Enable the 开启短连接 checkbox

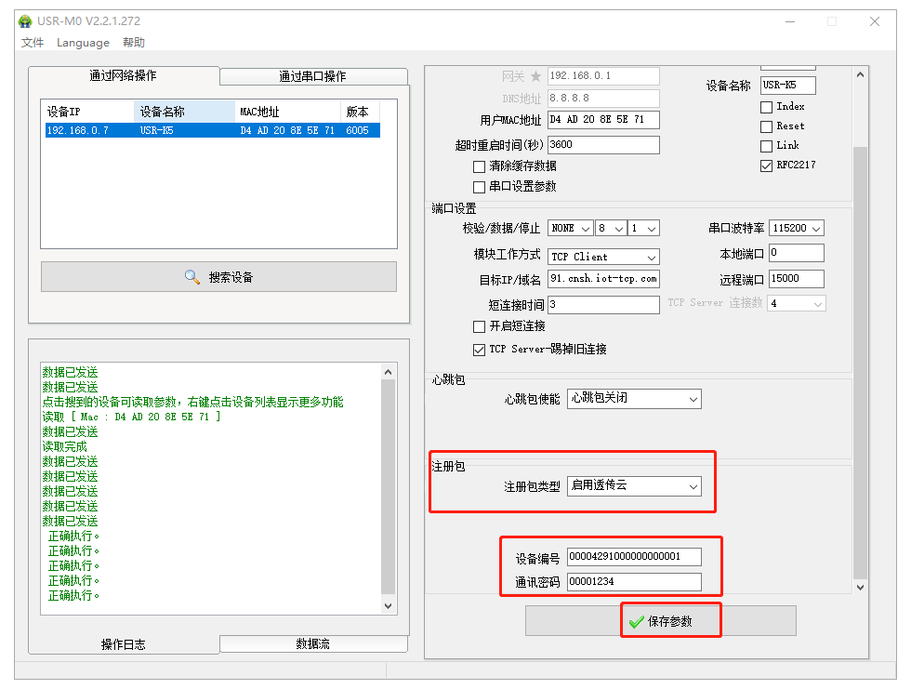pos(480,326)
